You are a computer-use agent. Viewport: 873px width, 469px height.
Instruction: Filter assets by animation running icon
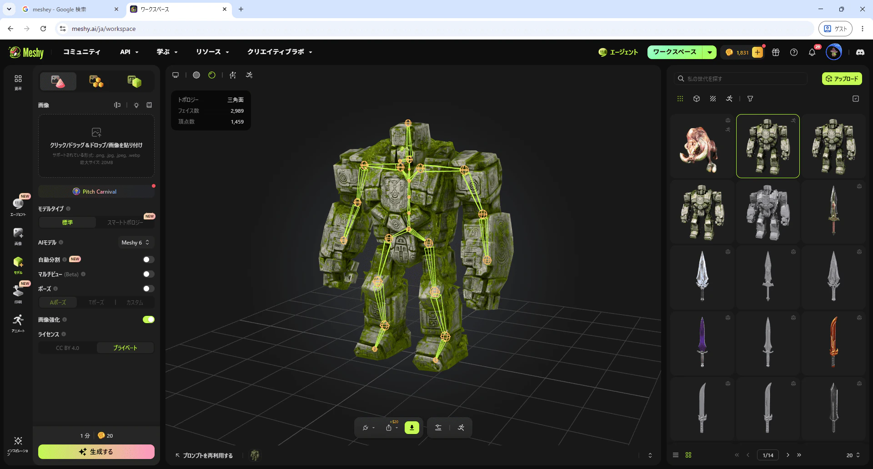[729, 99]
